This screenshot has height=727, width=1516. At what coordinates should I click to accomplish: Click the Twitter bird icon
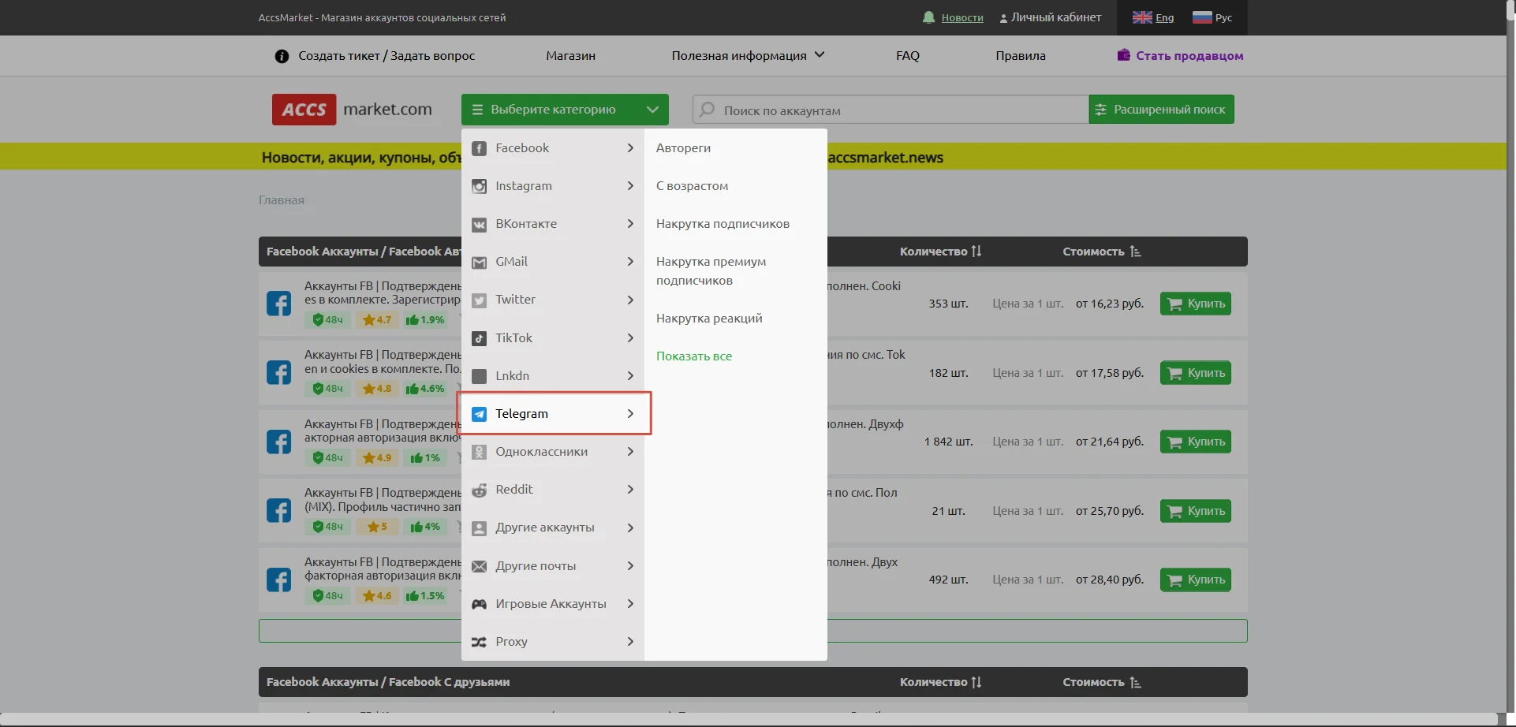(x=479, y=300)
